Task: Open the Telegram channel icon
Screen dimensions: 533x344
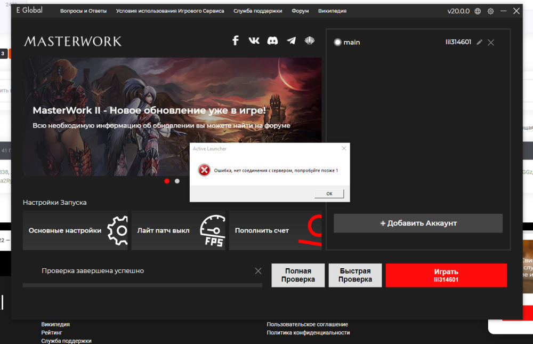Action: [x=291, y=41]
